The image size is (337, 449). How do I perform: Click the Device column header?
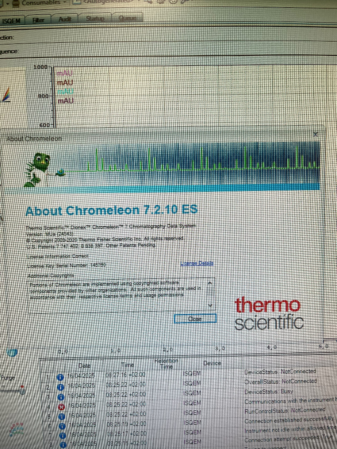pyautogui.click(x=212, y=363)
